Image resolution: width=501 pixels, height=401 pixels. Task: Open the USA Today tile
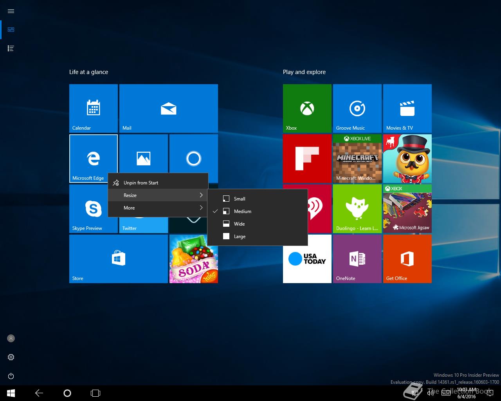click(307, 259)
